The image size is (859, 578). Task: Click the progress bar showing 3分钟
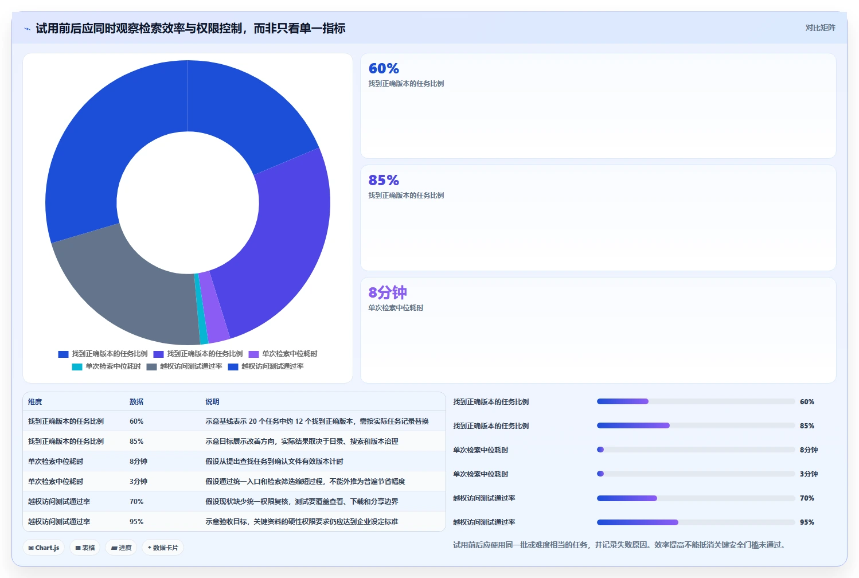click(696, 474)
